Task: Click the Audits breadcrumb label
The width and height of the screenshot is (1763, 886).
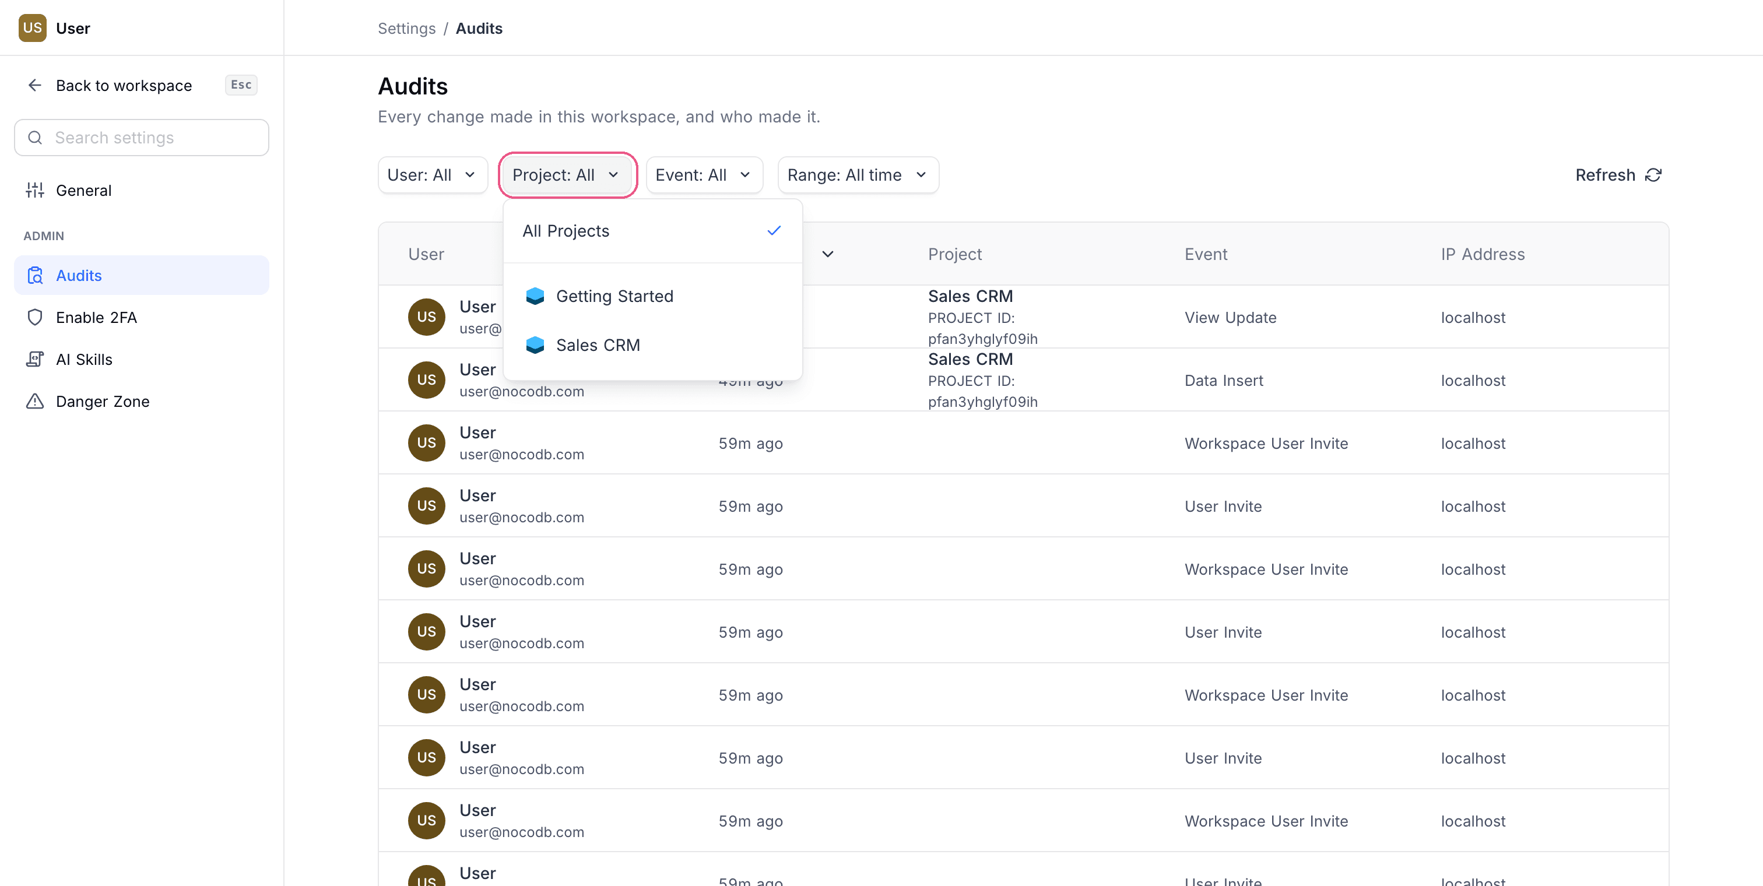Action: (x=479, y=29)
